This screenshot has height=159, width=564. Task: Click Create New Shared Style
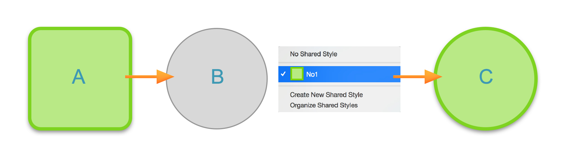[x=326, y=95]
